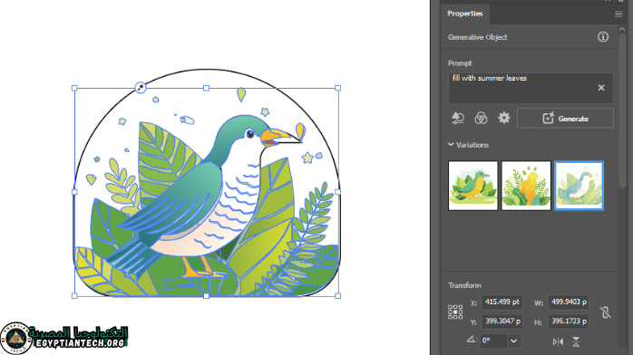Image resolution: width=633 pixels, height=355 pixels.
Task: Select the first green bird variation thumbnail
Action: click(x=473, y=186)
